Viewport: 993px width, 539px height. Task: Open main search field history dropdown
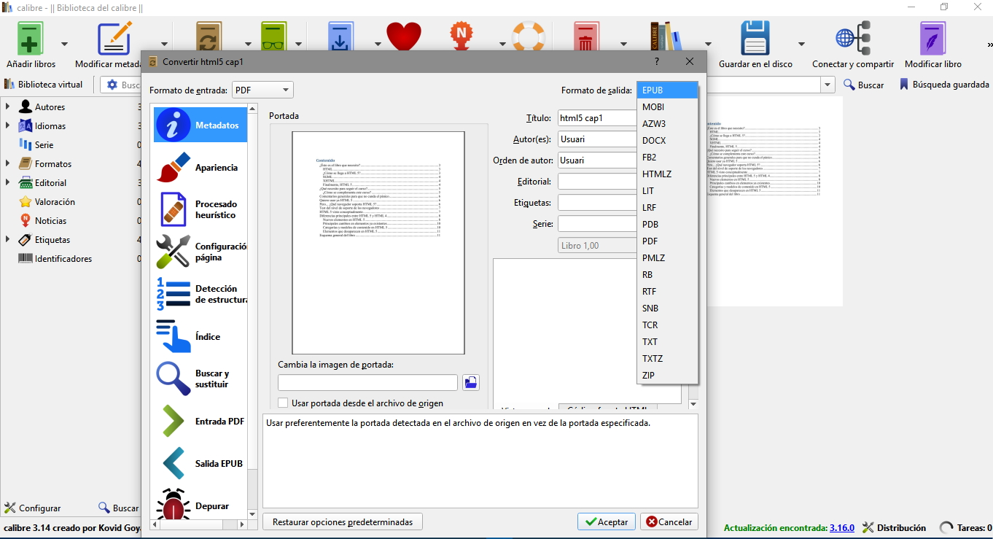tap(827, 85)
